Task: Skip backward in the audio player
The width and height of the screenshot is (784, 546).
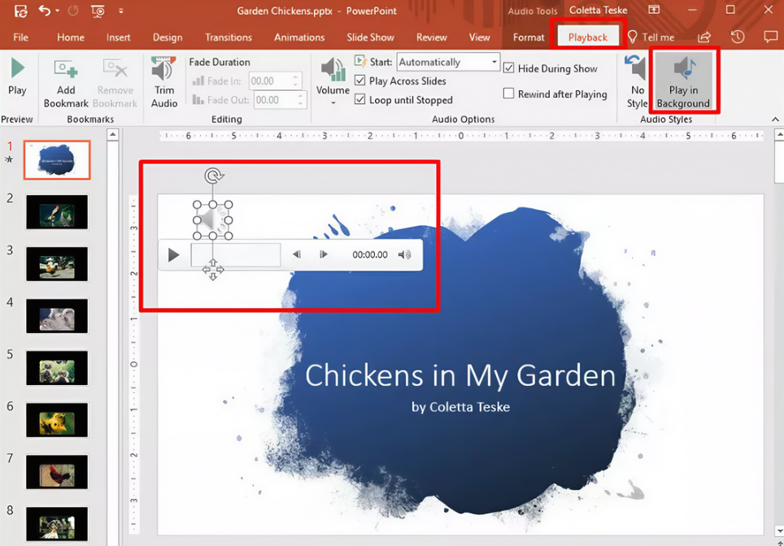Action: (297, 254)
